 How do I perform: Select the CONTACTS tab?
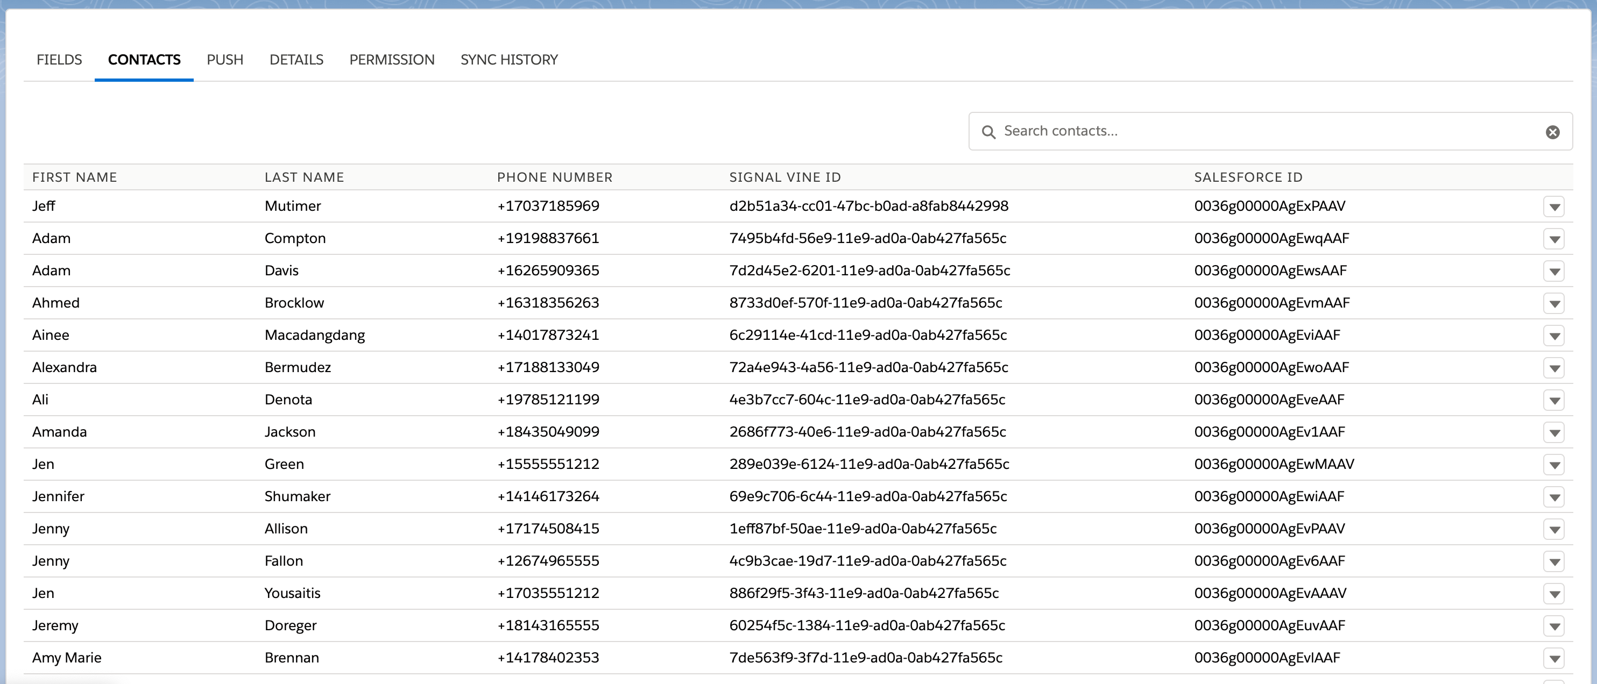[144, 60]
